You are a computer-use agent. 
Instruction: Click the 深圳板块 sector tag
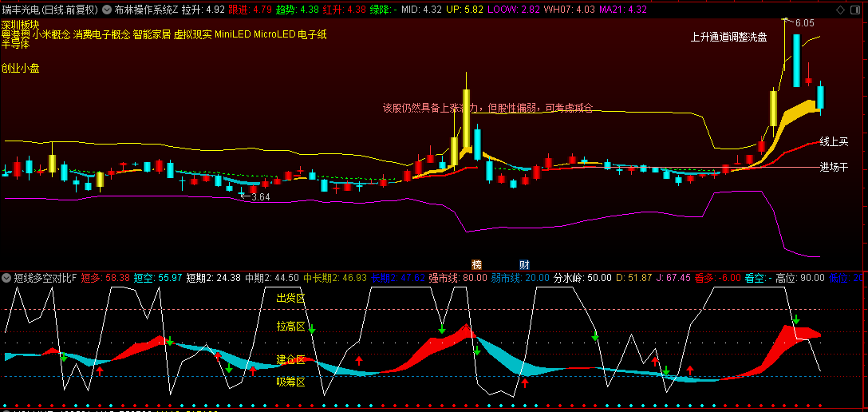(x=21, y=25)
